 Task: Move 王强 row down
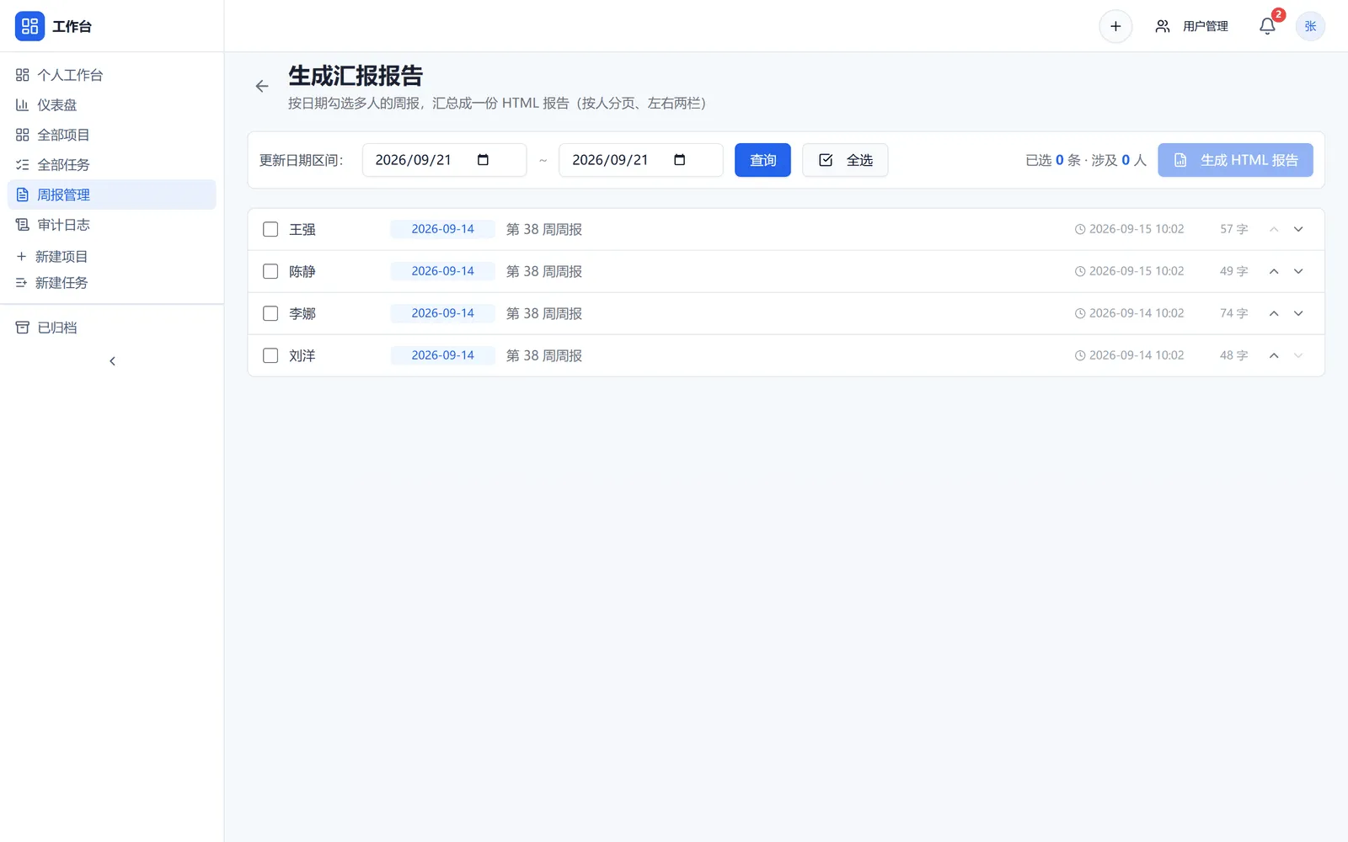1298,229
